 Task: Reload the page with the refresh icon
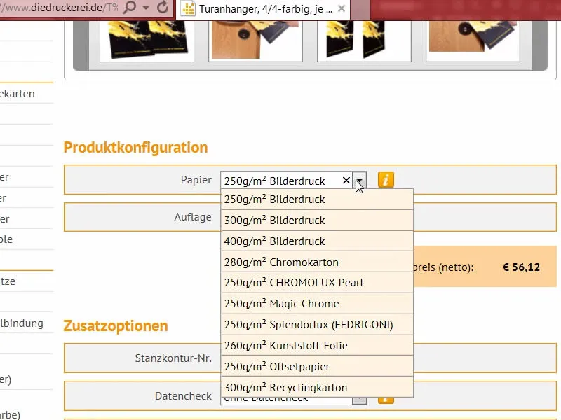163,7
